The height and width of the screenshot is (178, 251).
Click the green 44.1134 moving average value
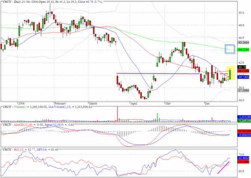243,50
